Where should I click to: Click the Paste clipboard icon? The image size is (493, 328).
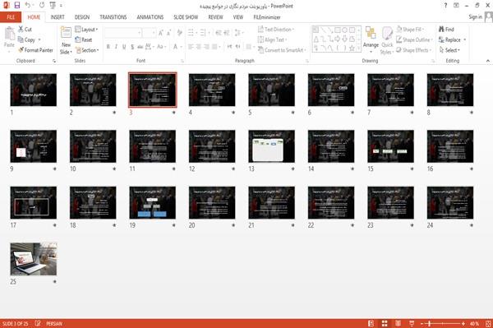click(9, 34)
